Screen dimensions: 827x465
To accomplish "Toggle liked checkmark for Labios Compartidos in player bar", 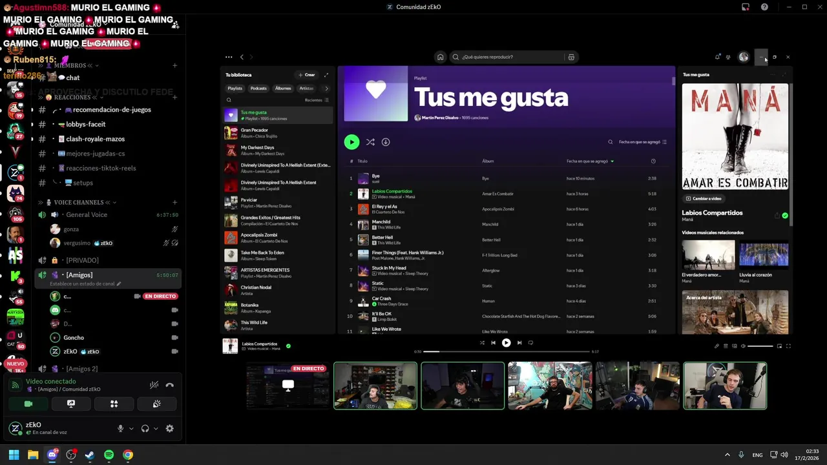I will [x=288, y=346].
